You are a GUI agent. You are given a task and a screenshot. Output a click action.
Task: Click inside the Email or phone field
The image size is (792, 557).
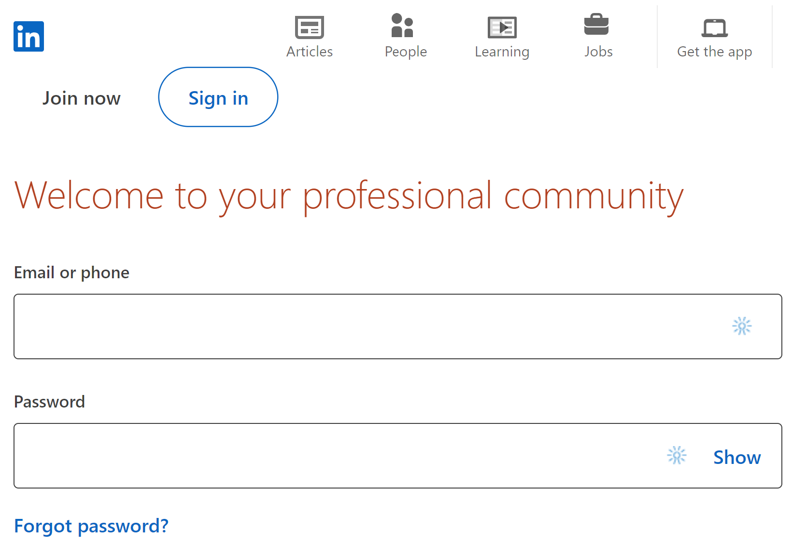click(338, 326)
